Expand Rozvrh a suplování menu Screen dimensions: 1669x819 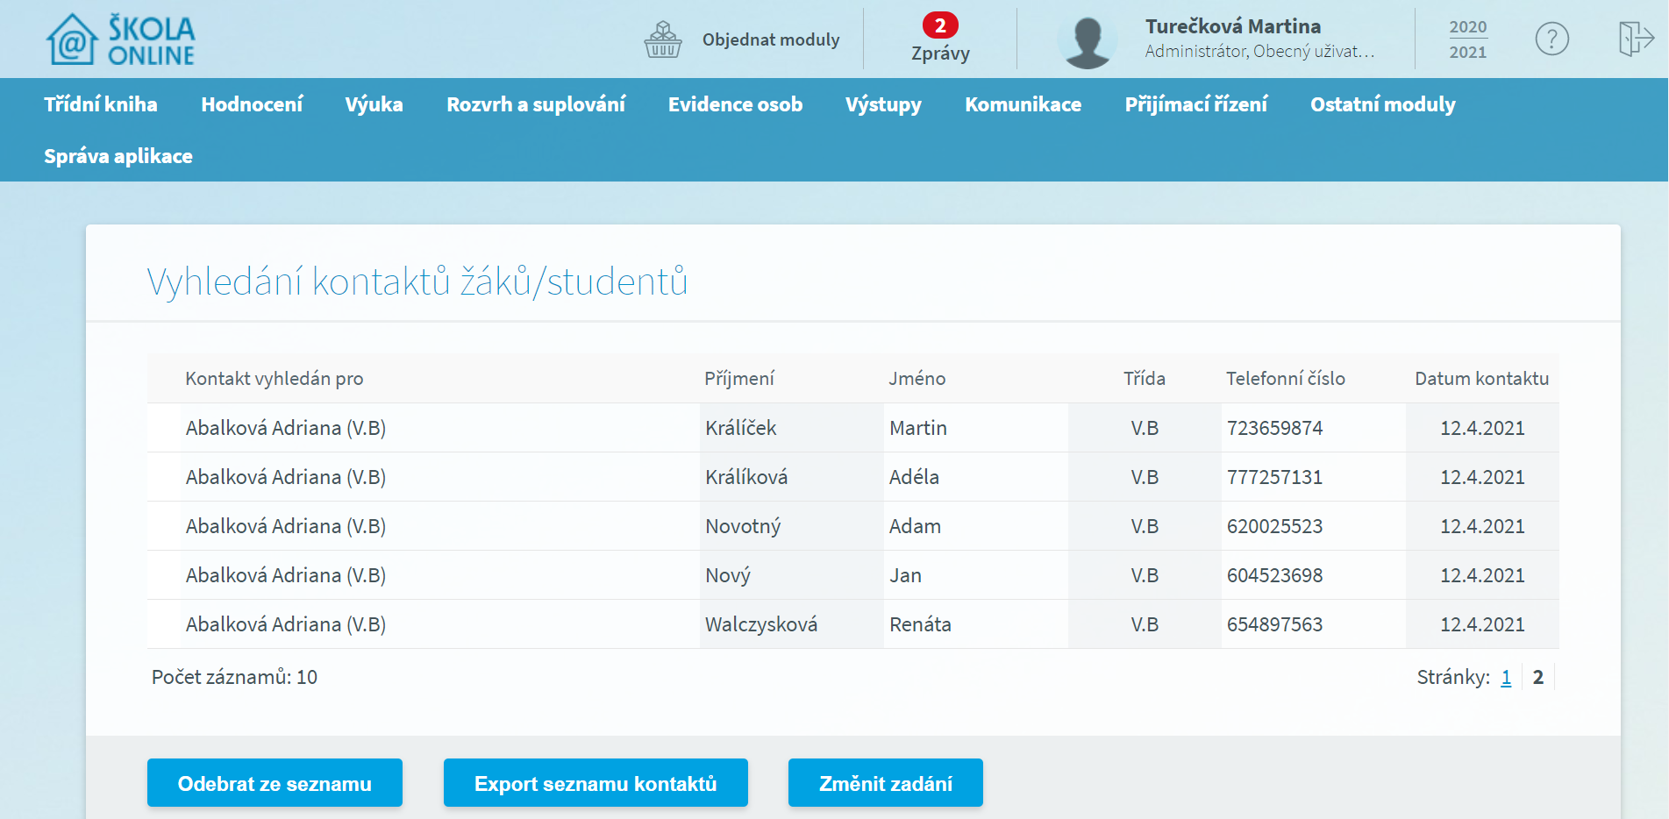(x=535, y=104)
